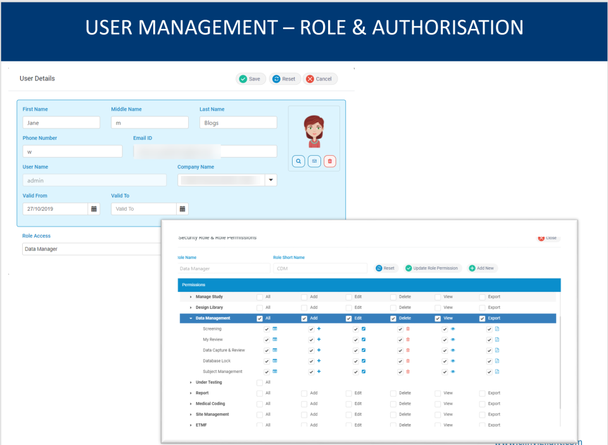Click the Save button in User Details
Screen dimensions: 608x445
(250, 78)
